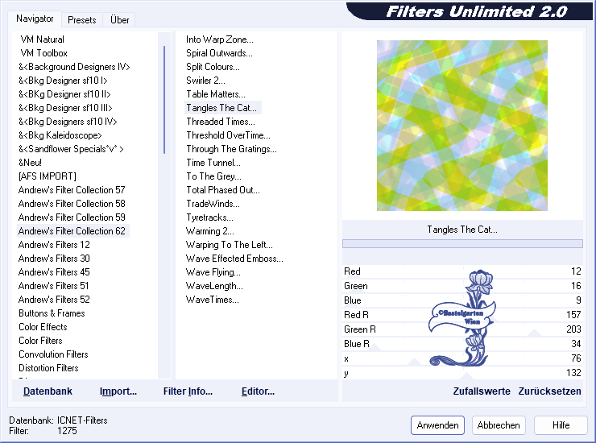Image resolution: width=596 pixels, height=443 pixels.
Task: Select &<Background Designers IV> category
Action: click(74, 67)
